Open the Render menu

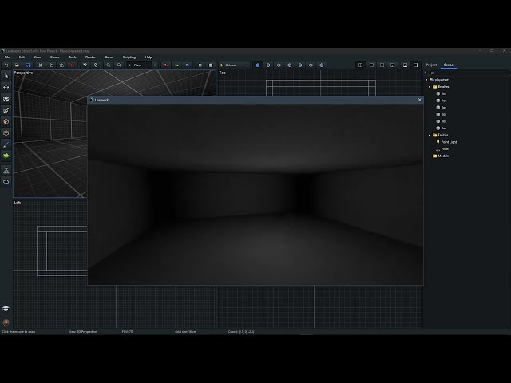click(x=90, y=57)
